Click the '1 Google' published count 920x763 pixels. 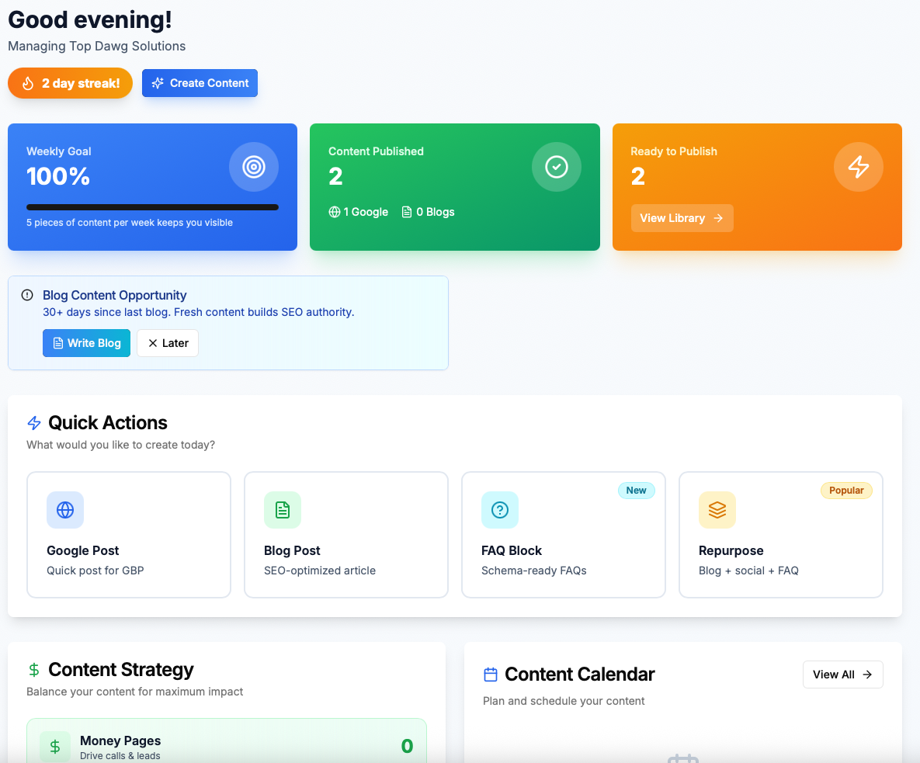pyautogui.click(x=359, y=213)
